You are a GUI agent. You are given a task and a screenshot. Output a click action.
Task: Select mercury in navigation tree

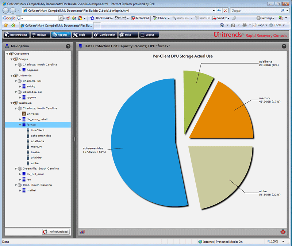pos(36,147)
